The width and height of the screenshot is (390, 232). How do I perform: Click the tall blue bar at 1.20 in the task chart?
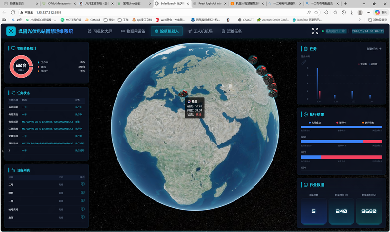[x=318, y=83]
